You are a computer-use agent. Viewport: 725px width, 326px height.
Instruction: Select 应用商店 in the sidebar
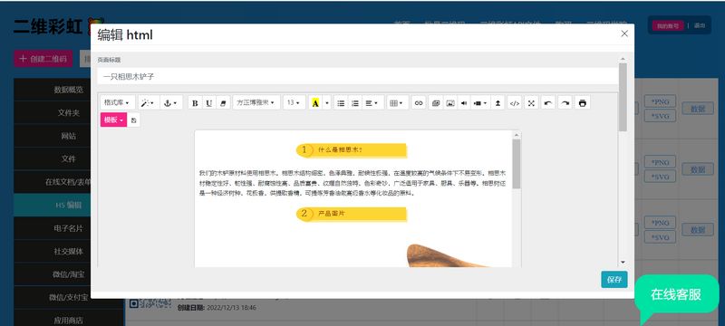coord(69,320)
